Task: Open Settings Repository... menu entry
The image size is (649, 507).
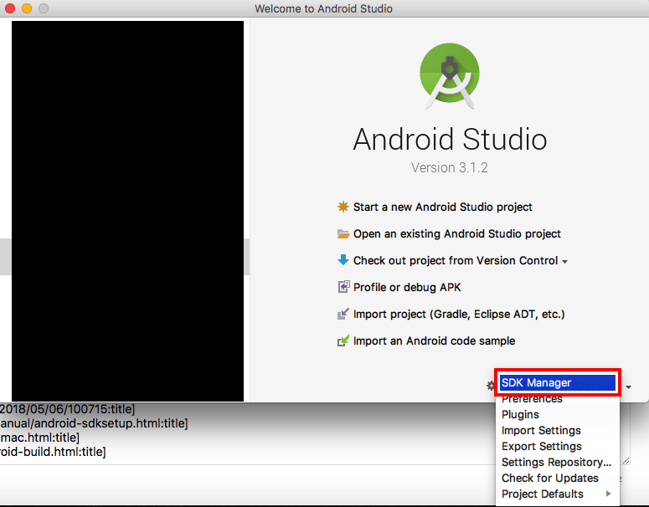Action: click(558, 462)
